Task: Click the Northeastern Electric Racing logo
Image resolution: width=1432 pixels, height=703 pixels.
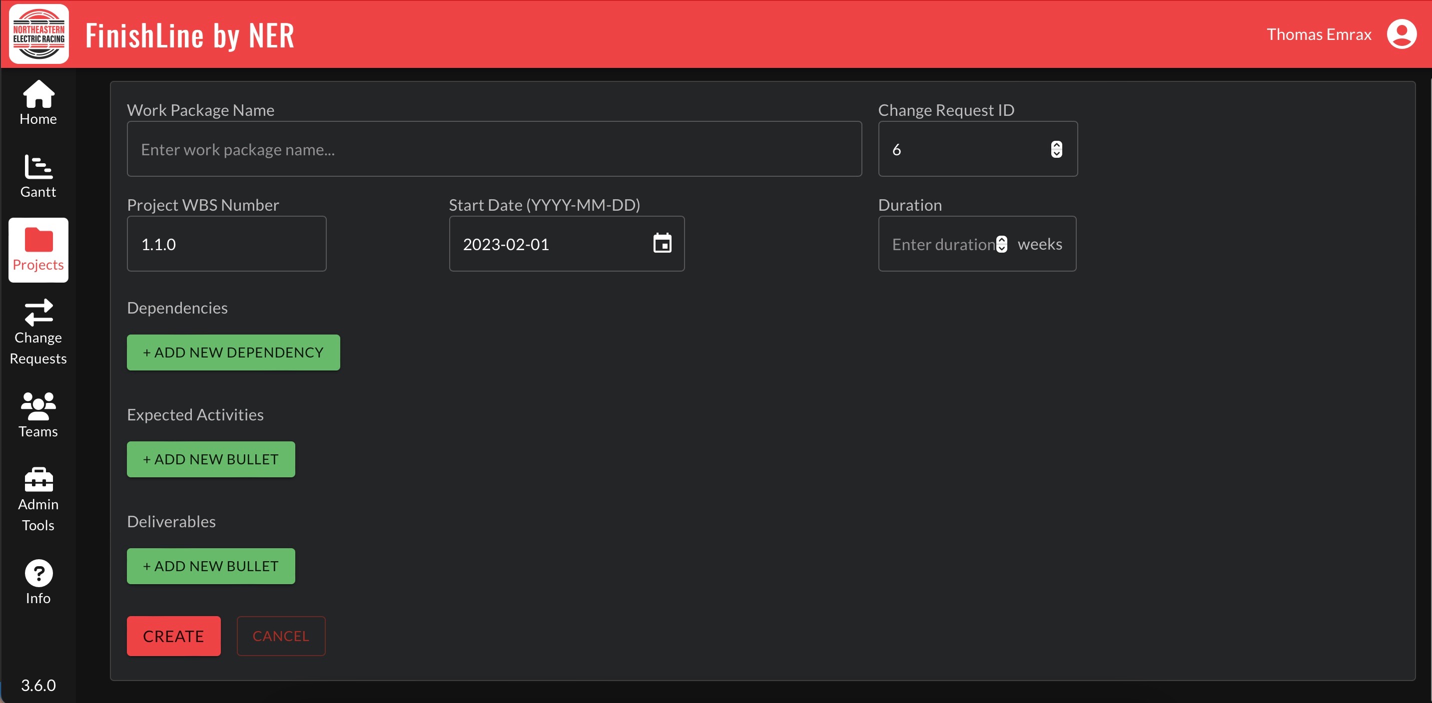Action: pyautogui.click(x=38, y=34)
